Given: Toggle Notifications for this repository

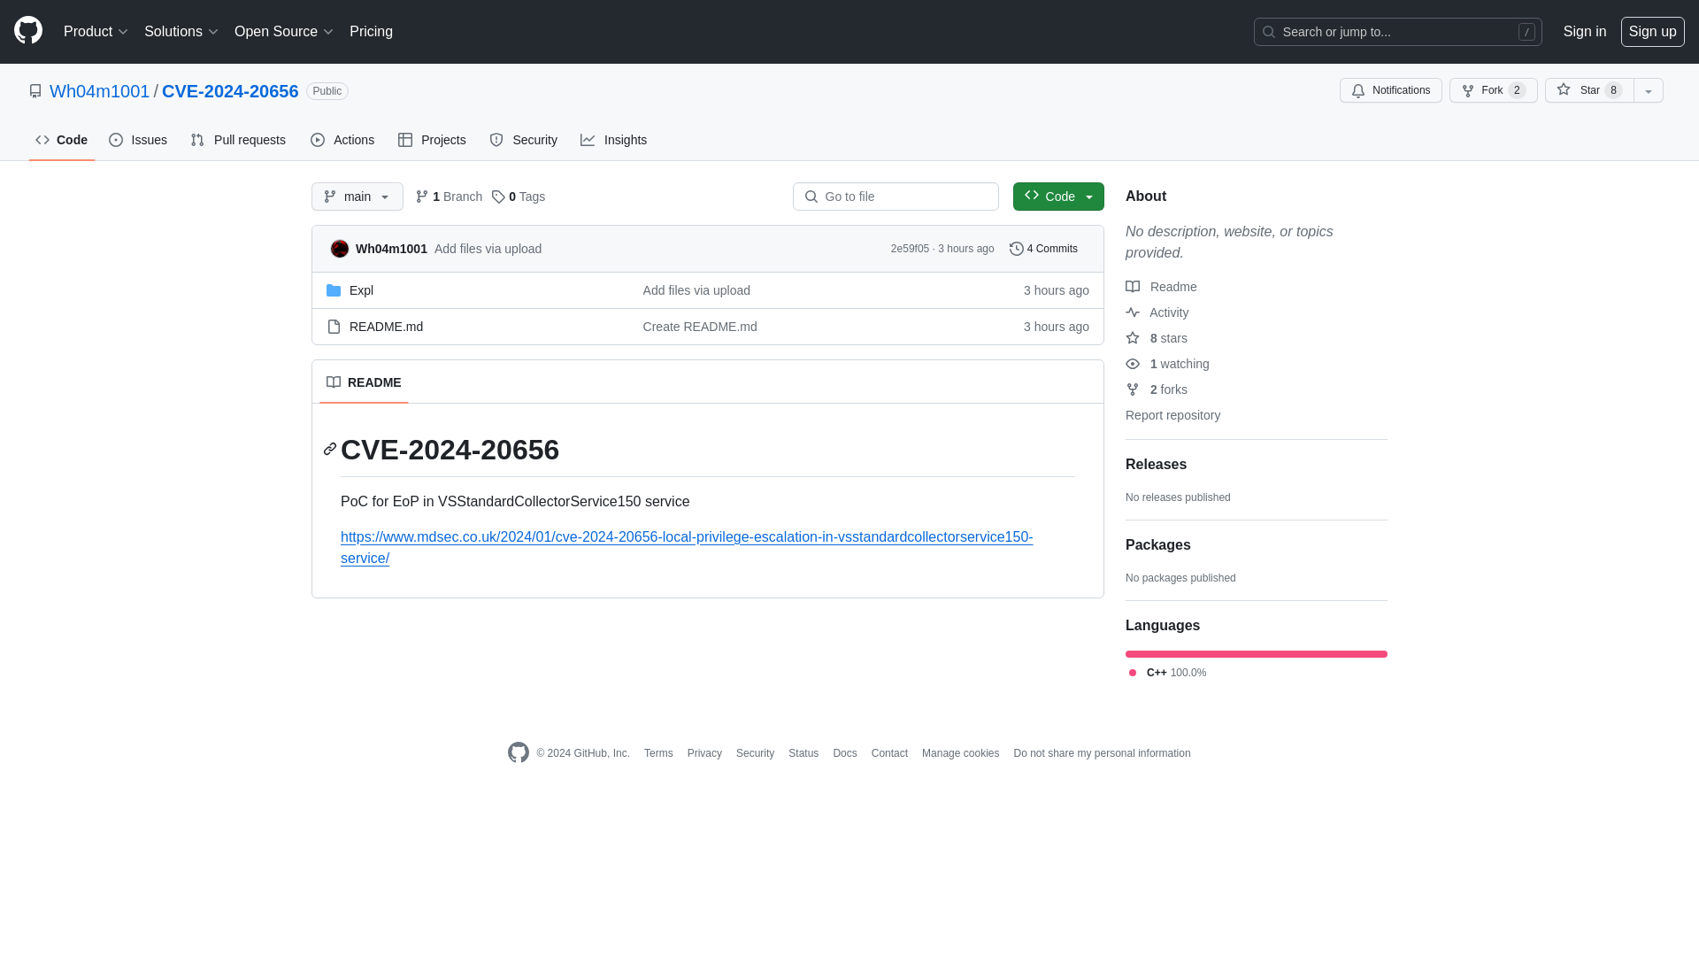Looking at the screenshot, I should pos(1391,90).
